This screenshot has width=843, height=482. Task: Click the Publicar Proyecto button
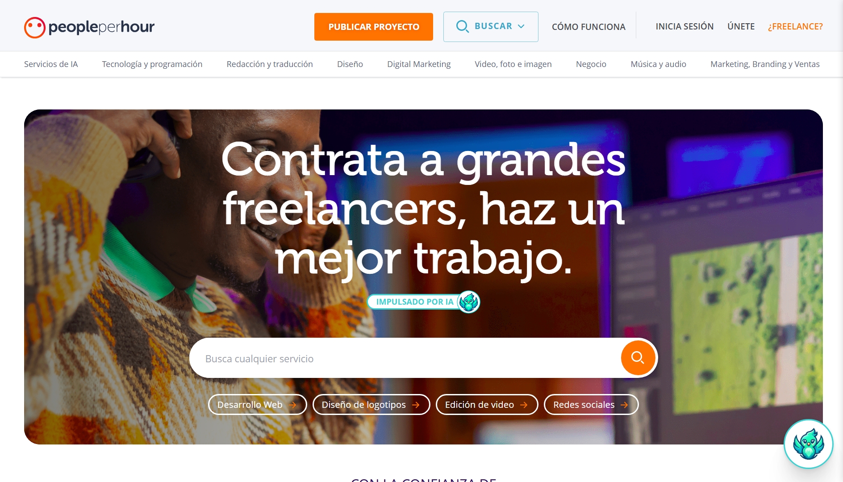pyautogui.click(x=374, y=27)
